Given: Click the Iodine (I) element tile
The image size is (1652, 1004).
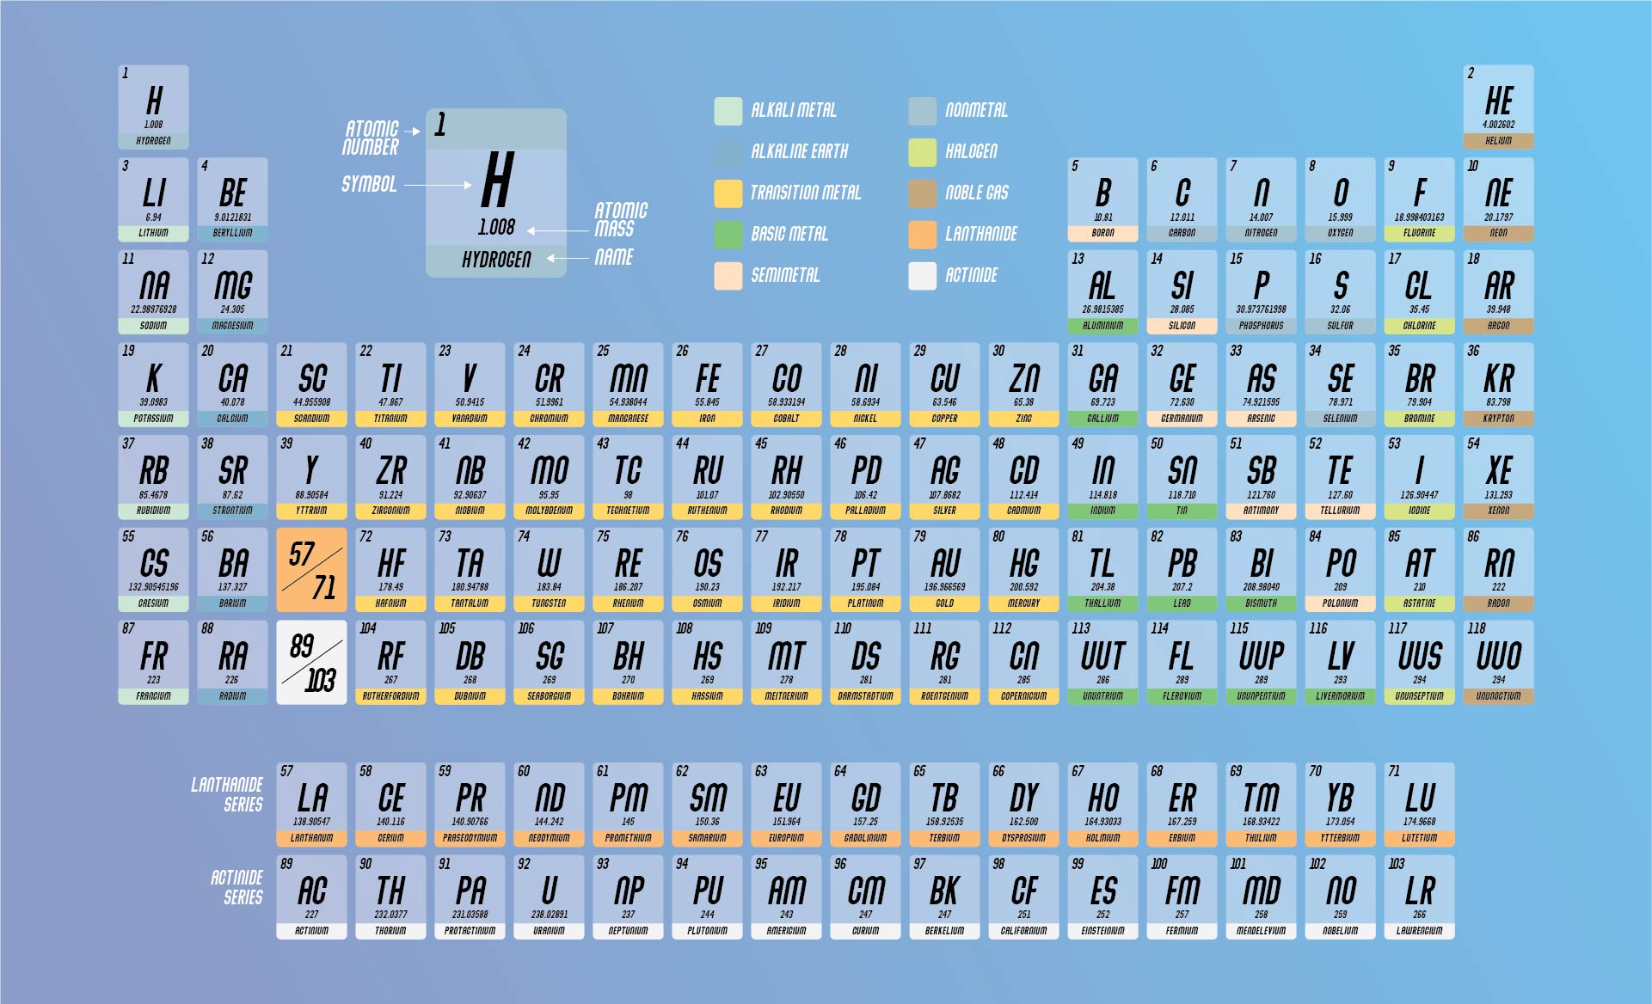Looking at the screenshot, I should (x=1420, y=477).
